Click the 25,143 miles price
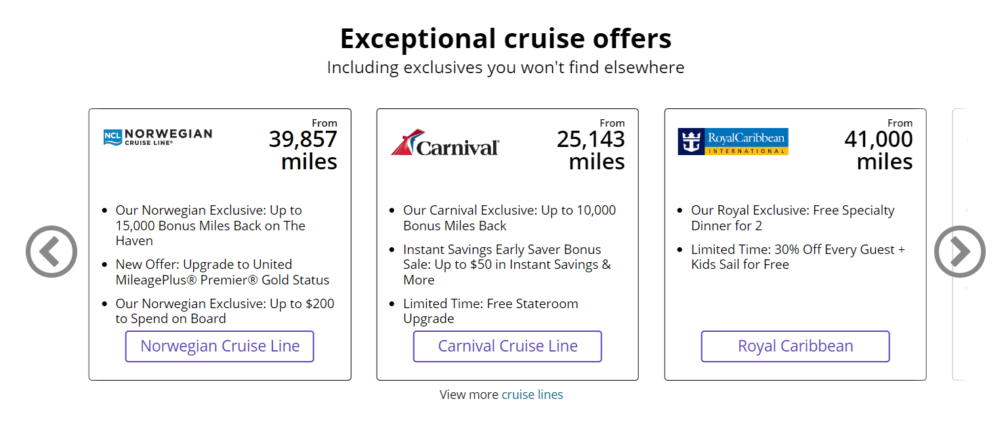The image size is (1004, 424). [591, 150]
